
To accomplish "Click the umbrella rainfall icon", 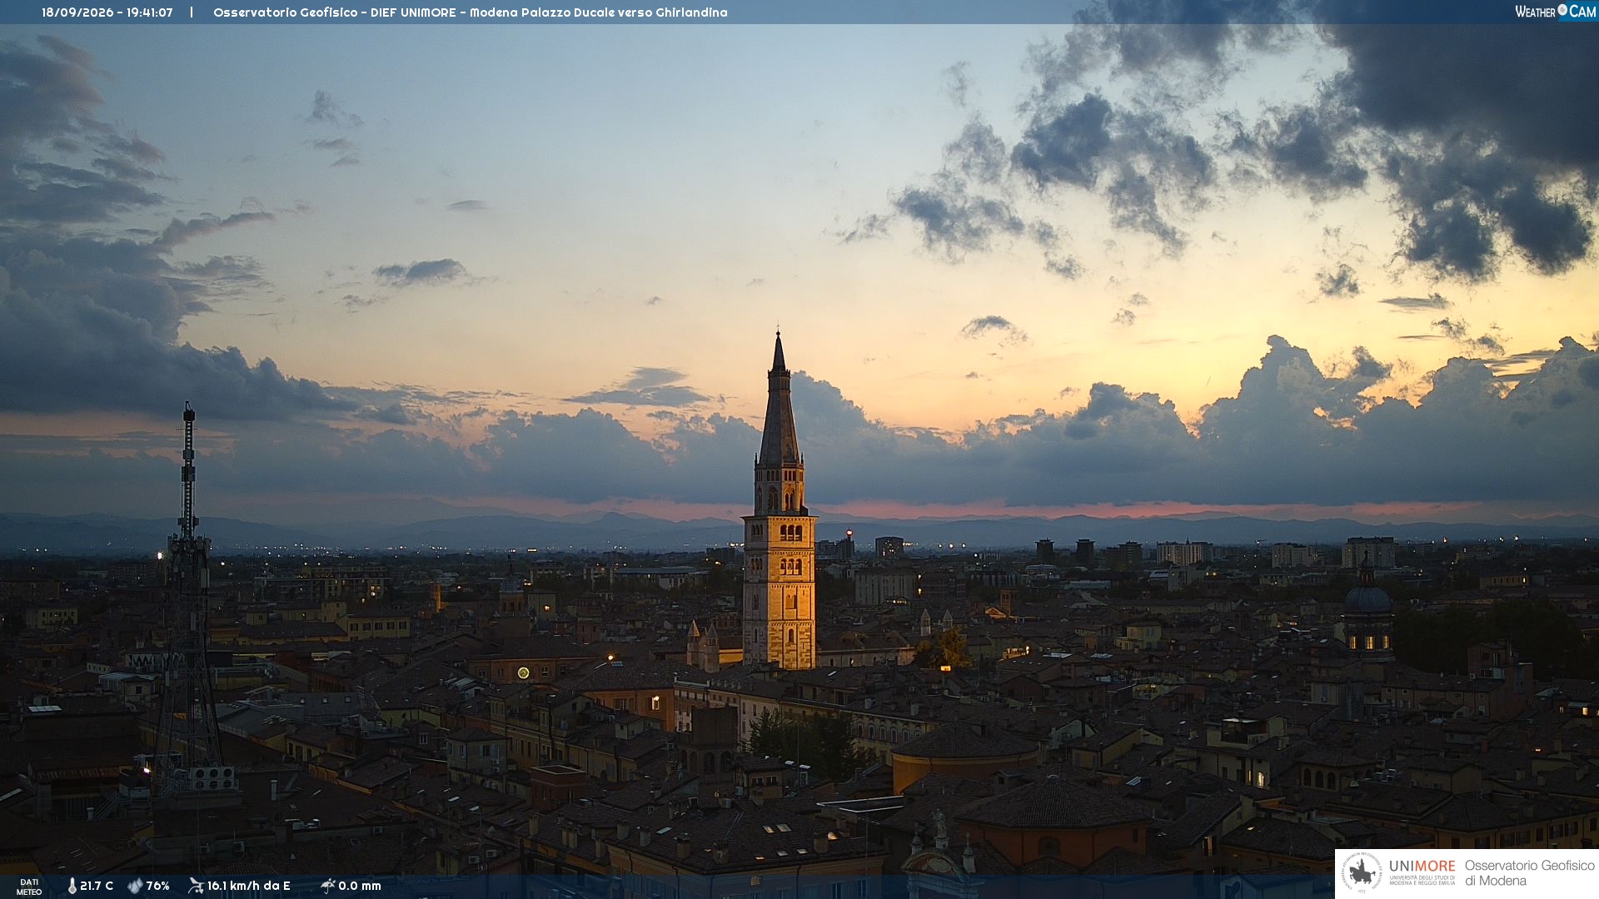I will click(x=327, y=886).
